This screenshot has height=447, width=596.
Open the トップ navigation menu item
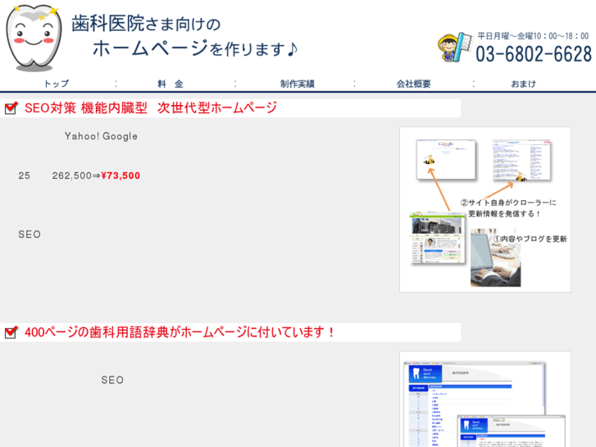coord(57,84)
